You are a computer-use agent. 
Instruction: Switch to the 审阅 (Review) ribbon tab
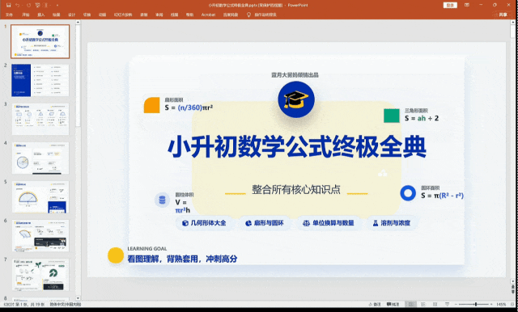tap(159, 15)
